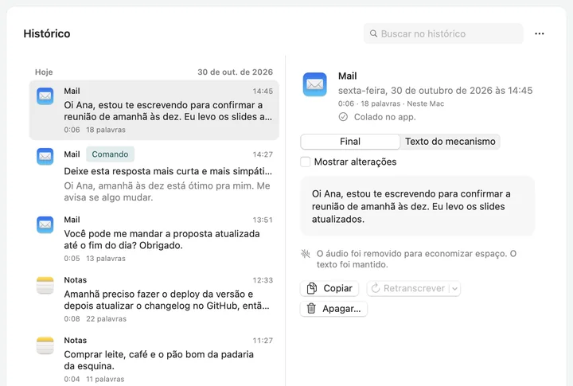Click the magnifier icon in search field
This screenshot has width=573, height=386.
click(x=373, y=33)
